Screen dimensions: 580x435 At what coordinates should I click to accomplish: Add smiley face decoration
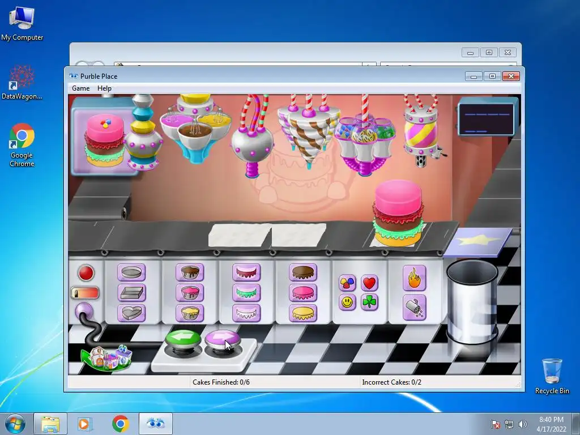pyautogui.click(x=347, y=302)
